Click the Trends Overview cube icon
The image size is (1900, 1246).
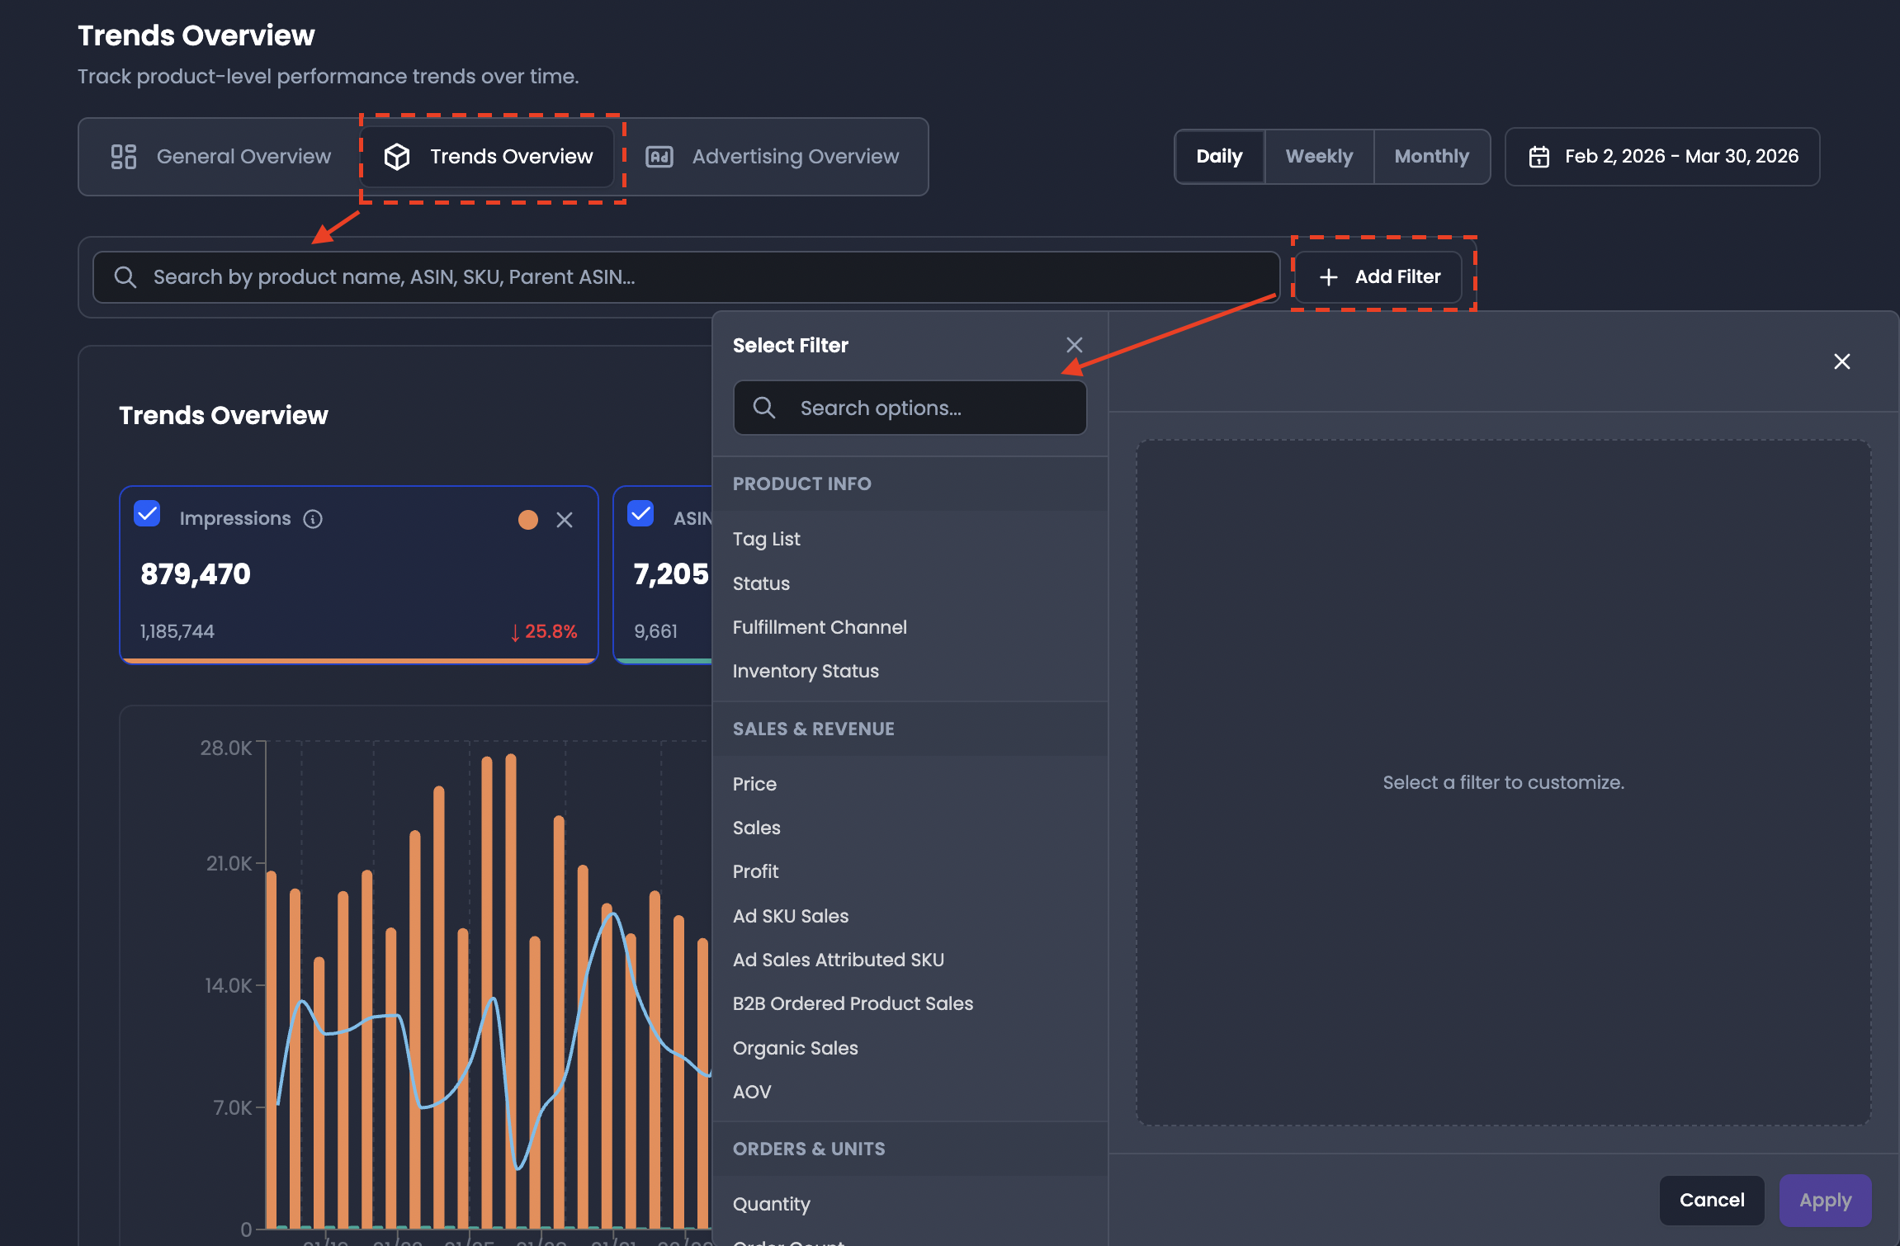(x=397, y=157)
